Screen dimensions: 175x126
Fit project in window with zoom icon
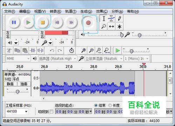click(x=107, y=51)
